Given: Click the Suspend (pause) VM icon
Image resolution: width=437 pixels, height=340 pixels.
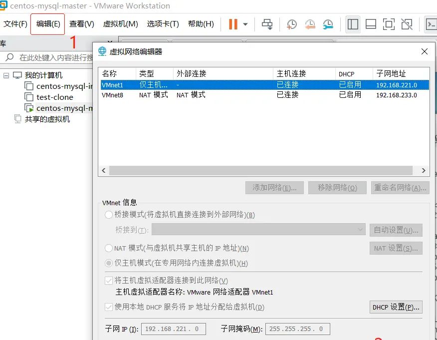Looking at the screenshot, I should tap(232, 23).
